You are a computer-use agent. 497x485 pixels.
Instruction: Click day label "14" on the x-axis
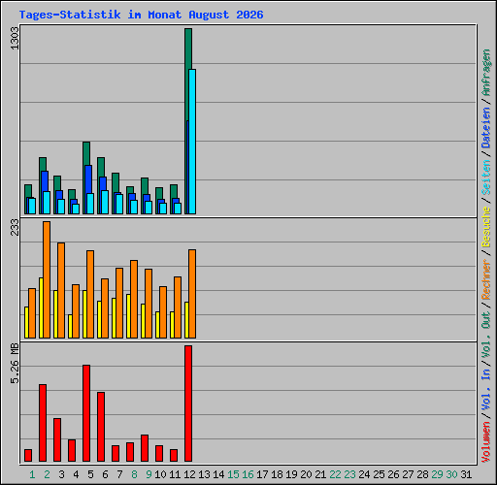218,474
